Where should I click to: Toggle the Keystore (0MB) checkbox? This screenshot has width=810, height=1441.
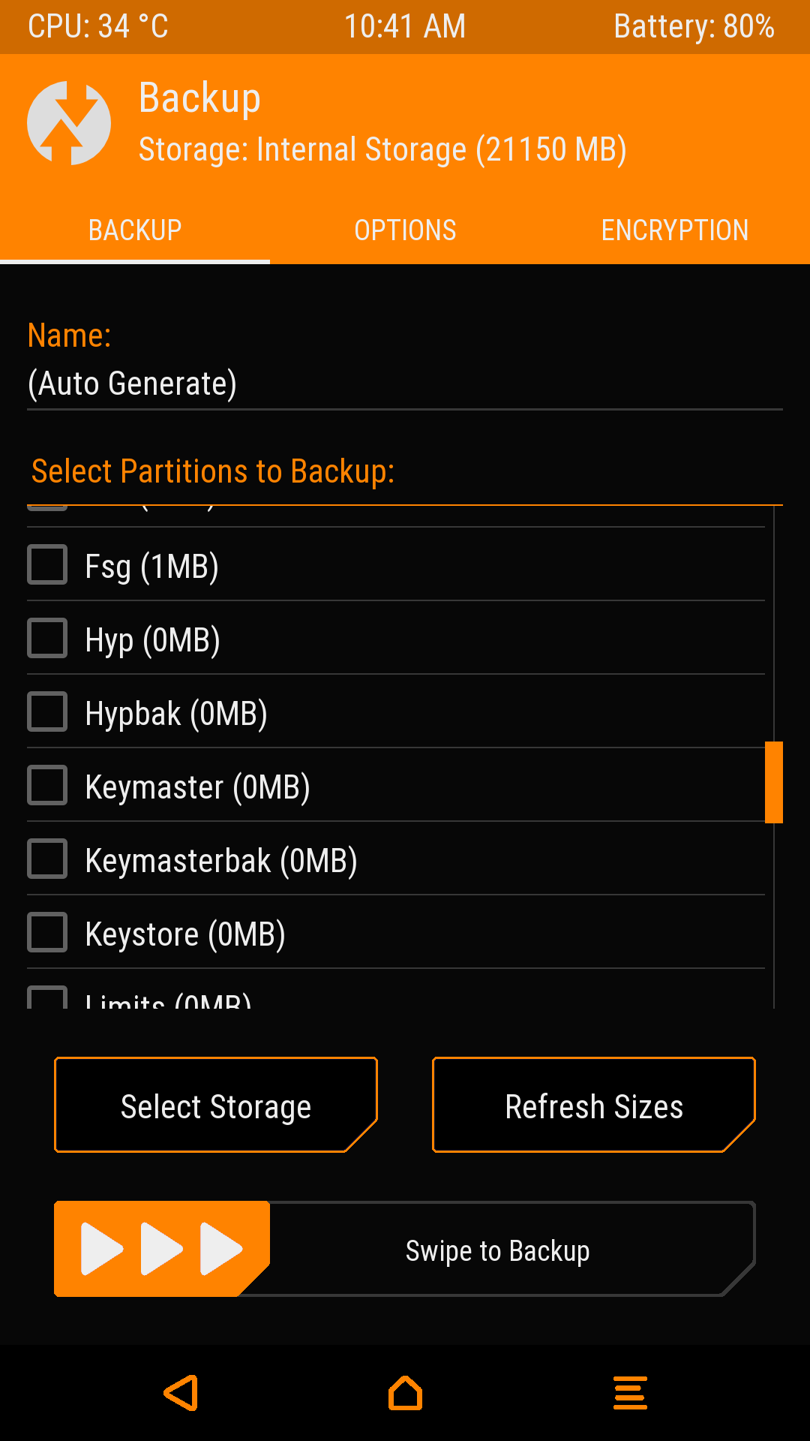pos(47,932)
